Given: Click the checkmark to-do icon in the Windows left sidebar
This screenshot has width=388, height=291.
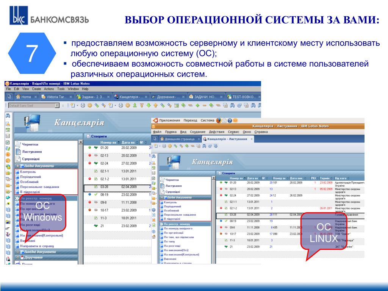Looking at the screenshot, I should pos(8,142).
